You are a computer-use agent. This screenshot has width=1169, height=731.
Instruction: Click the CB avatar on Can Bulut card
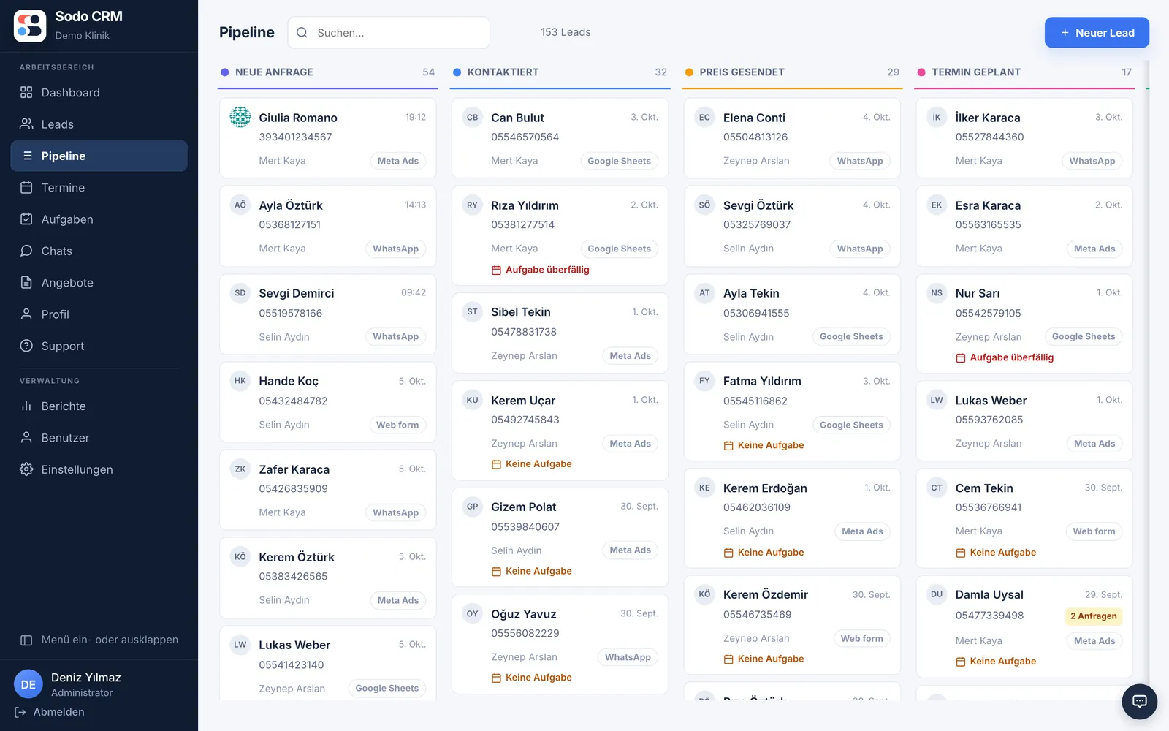pos(473,117)
